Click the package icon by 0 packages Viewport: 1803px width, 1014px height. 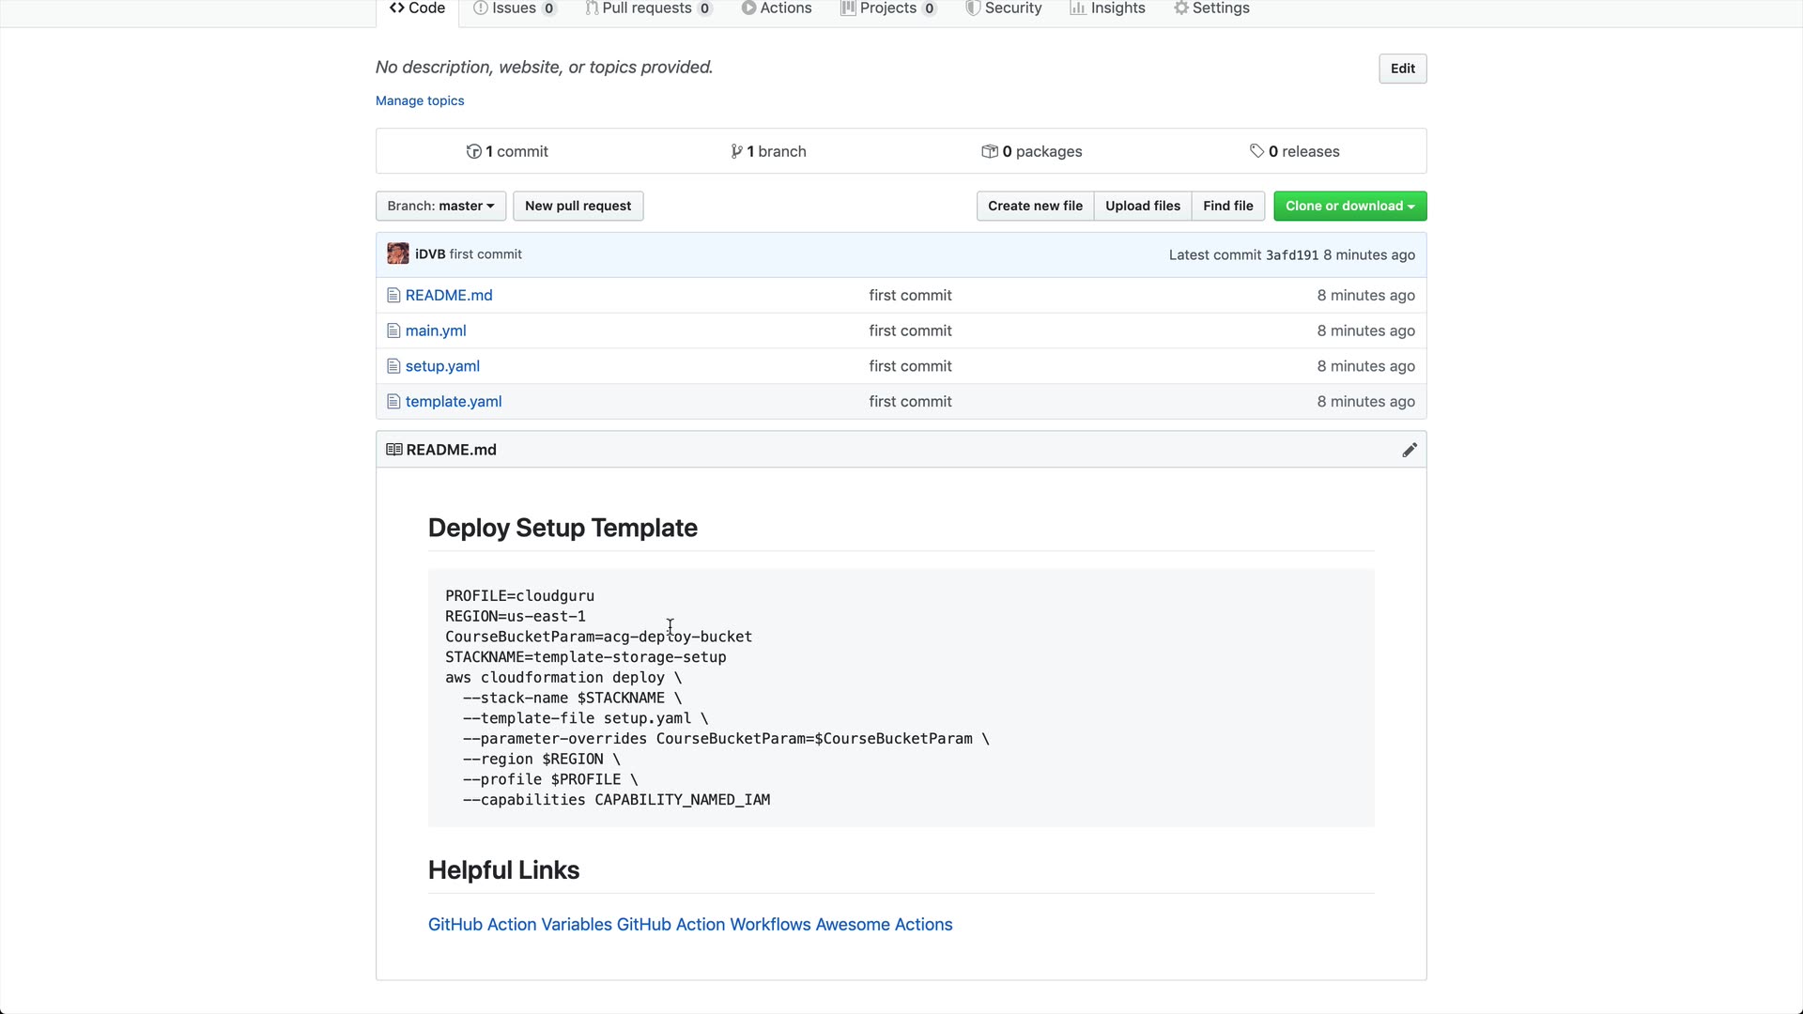point(990,152)
